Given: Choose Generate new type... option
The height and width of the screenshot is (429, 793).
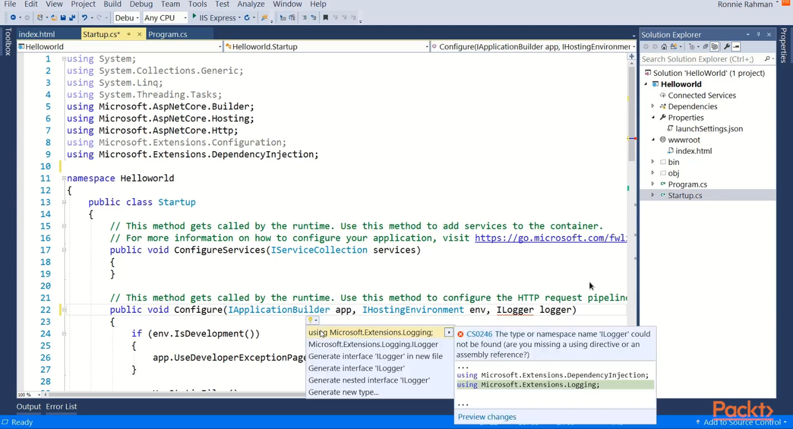Looking at the screenshot, I should pos(343,392).
